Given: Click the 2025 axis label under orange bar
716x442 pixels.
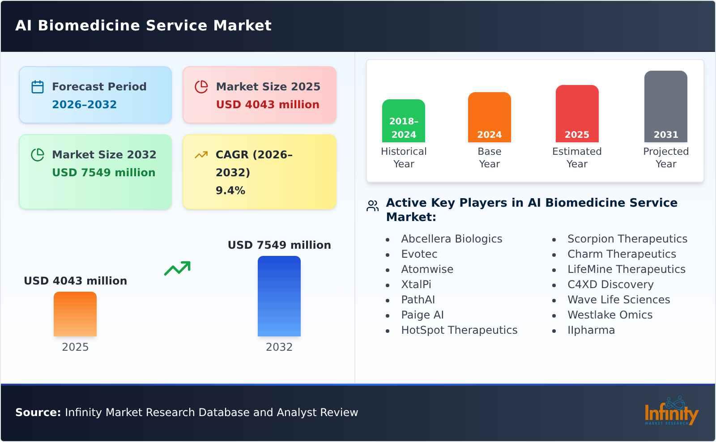Looking at the screenshot, I should [75, 347].
